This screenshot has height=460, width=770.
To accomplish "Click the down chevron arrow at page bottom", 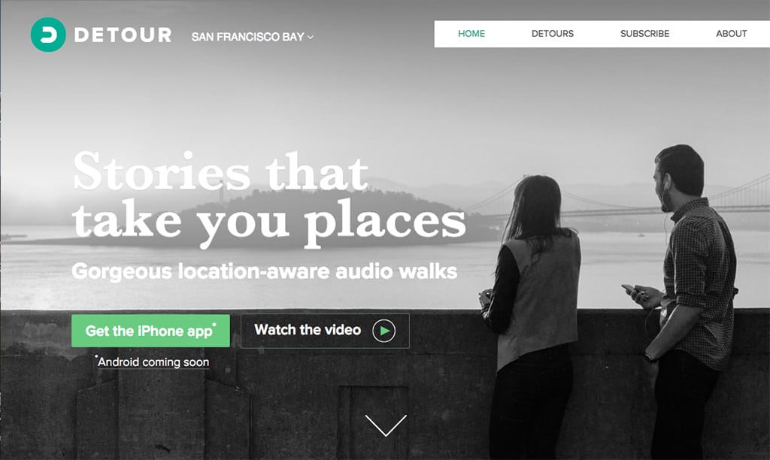I will [x=386, y=425].
